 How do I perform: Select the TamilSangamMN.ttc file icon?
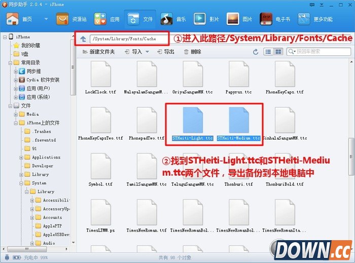coord(147,166)
